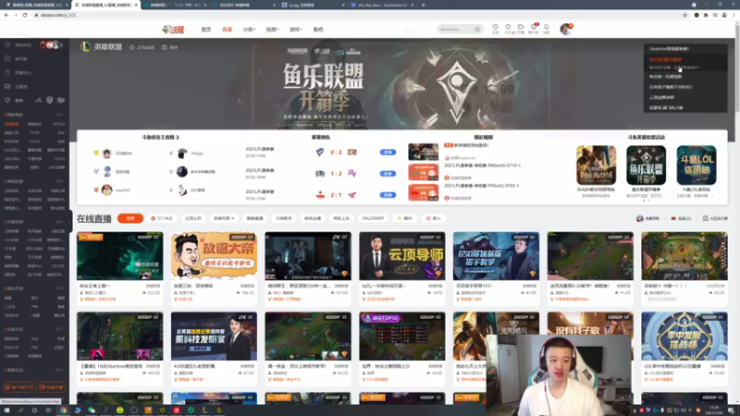Open 斗鱼LOL资讯站 activity thumbnail
Screen dimensions: 740x416
pyautogui.click(x=697, y=165)
